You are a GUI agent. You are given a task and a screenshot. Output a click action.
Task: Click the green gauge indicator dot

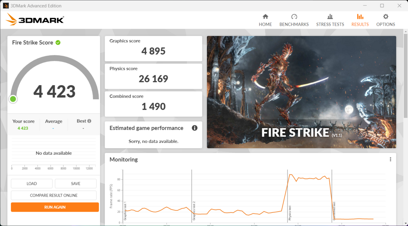click(13, 99)
